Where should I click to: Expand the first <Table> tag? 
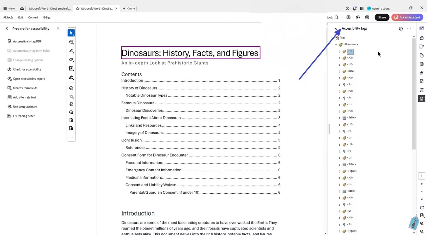pyautogui.click(x=340, y=118)
